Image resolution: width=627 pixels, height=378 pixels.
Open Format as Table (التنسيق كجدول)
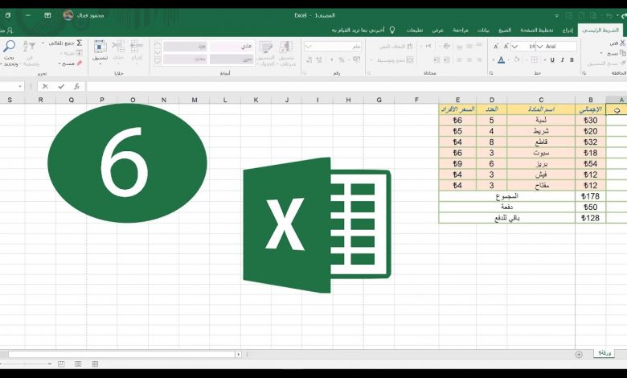pyautogui.click(x=265, y=52)
